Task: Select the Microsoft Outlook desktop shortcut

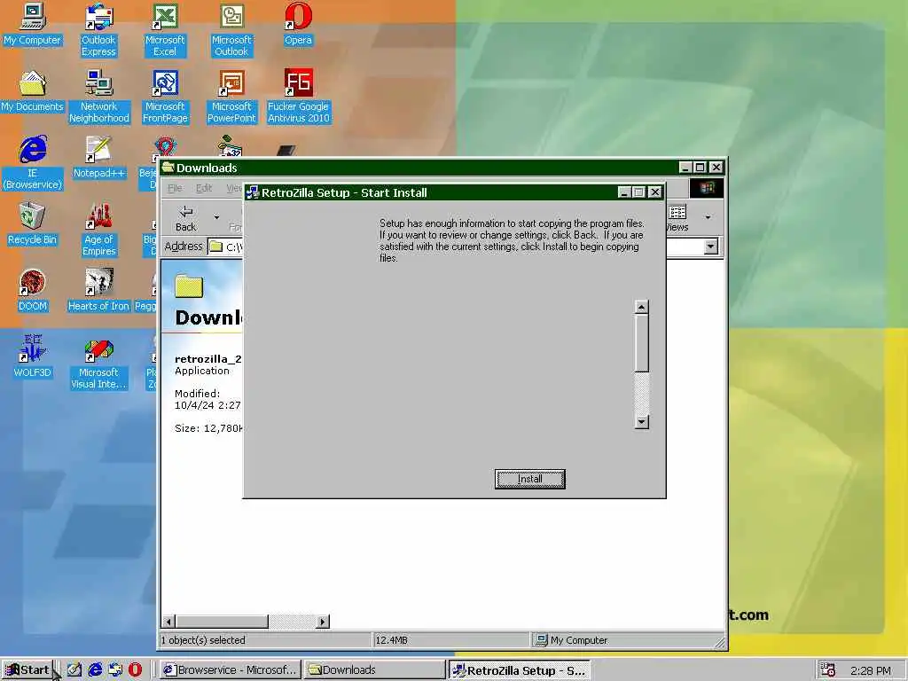Action: (231, 30)
